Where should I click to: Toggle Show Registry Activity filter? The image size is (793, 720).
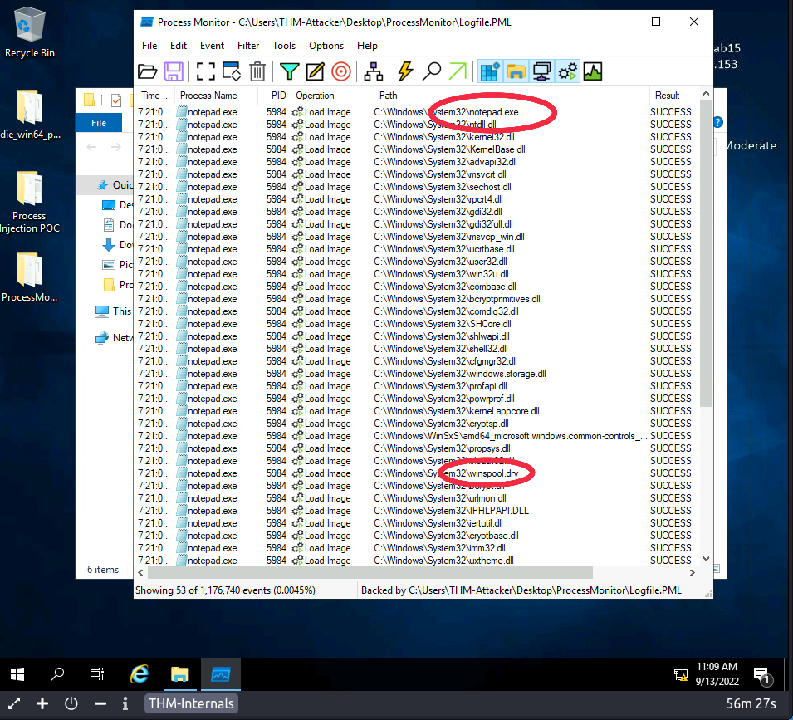coord(490,71)
